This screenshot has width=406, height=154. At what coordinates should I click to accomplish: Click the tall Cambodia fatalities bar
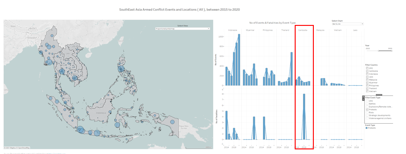(304, 116)
